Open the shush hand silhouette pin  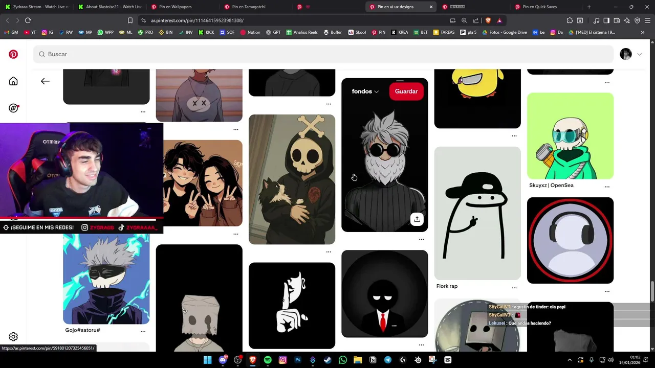click(292, 306)
